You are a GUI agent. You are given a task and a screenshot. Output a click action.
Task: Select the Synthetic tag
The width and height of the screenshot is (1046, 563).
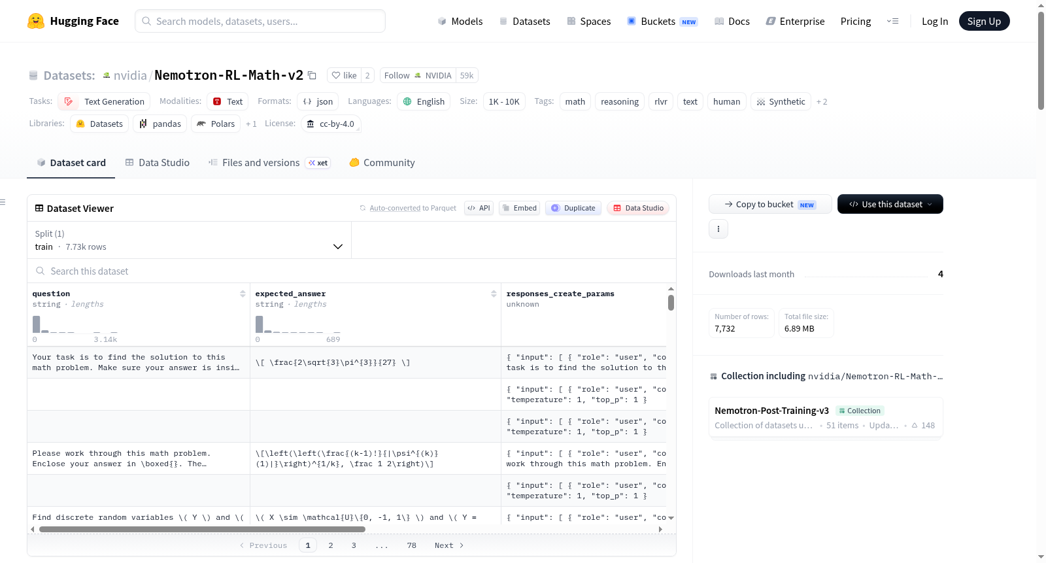click(x=781, y=101)
